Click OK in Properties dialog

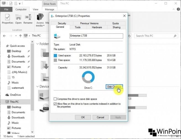coord(83,117)
